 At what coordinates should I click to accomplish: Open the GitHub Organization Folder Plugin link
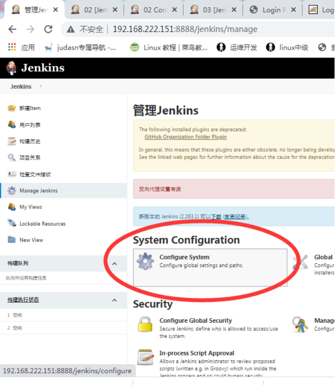click(186, 137)
